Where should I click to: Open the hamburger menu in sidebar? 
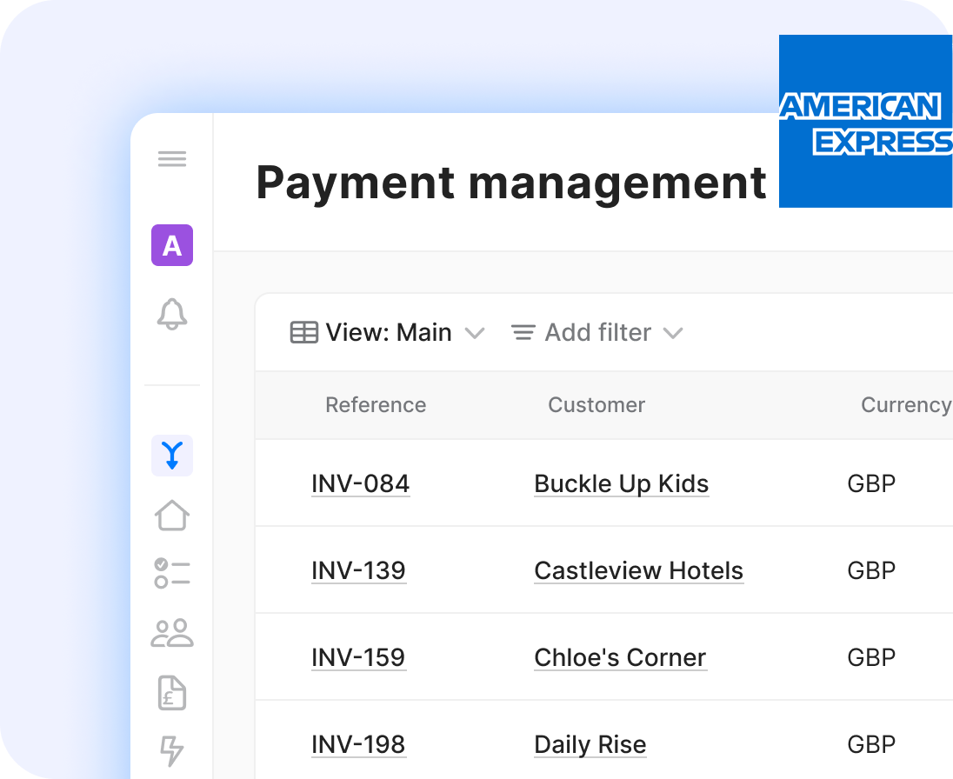tap(172, 159)
